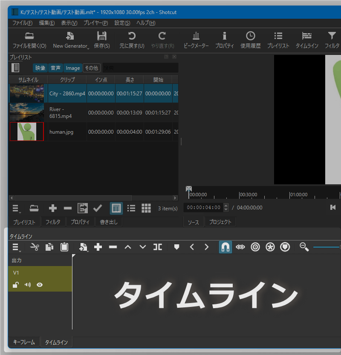The height and width of the screenshot is (355, 341).
Task: Switch to プロジェクト player tab
Action: [220, 222]
